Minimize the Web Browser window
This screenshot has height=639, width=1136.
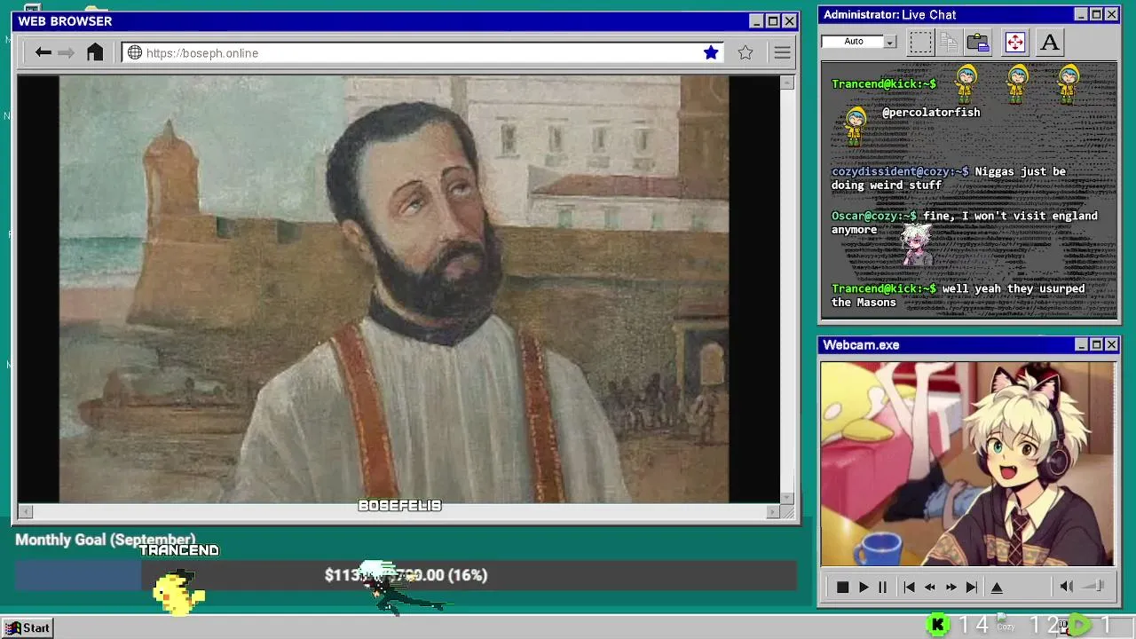[x=756, y=21]
